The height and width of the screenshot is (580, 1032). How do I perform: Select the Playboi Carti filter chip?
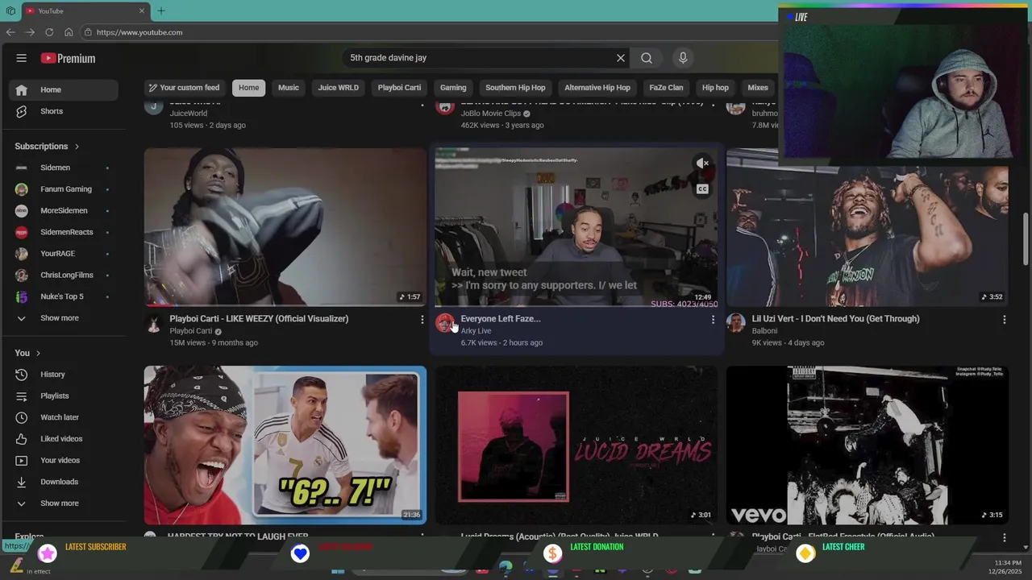click(400, 88)
